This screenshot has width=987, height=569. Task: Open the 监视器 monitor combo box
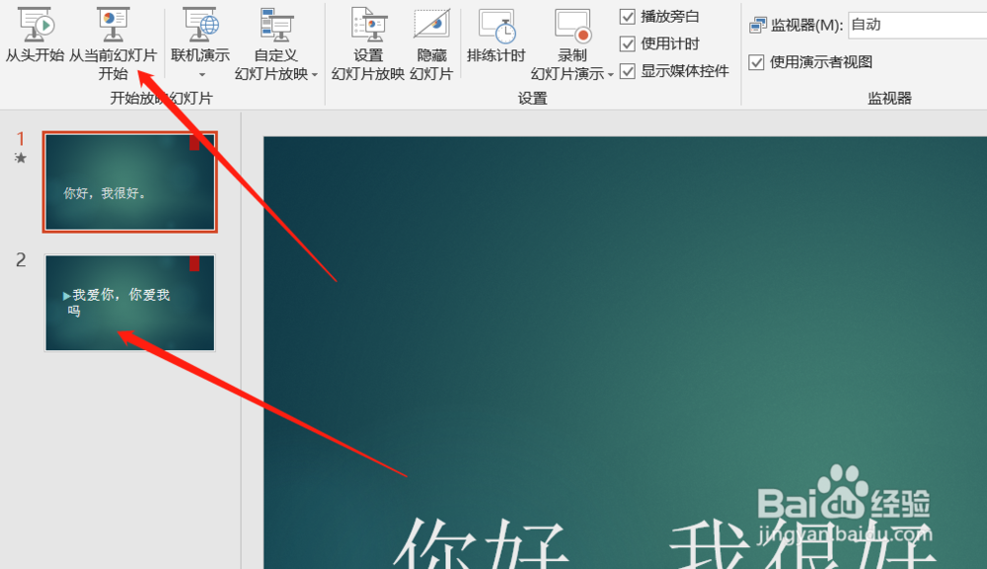(917, 26)
